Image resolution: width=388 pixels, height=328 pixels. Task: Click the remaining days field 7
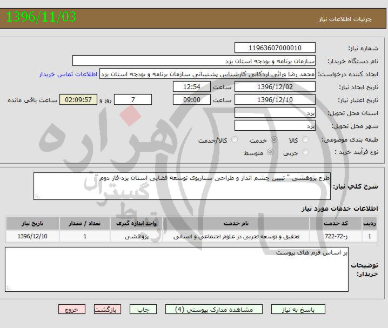point(133,99)
